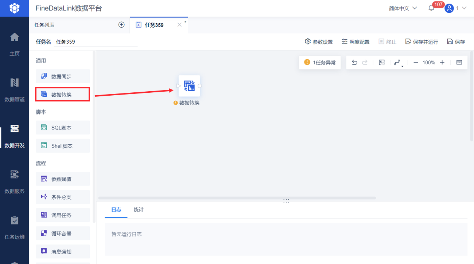Click the canvas horizontal scrollbar

pyautogui.click(x=237, y=198)
